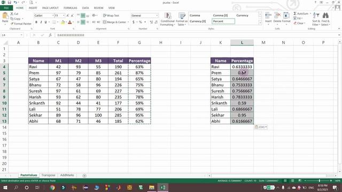The image size is (342, 192).
Task: Toggle Middle Align in Alignment group
Action: point(83,15)
